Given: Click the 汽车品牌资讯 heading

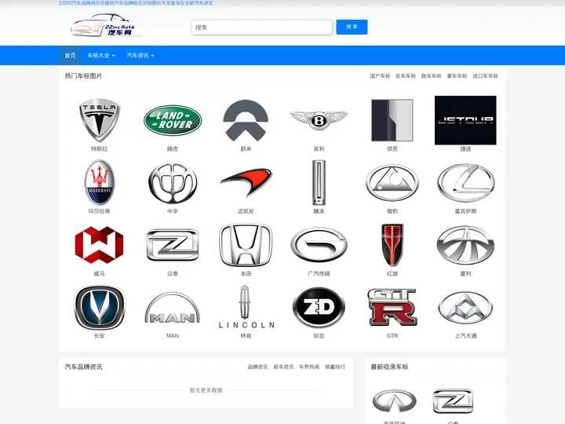Looking at the screenshot, I should click(83, 367).
